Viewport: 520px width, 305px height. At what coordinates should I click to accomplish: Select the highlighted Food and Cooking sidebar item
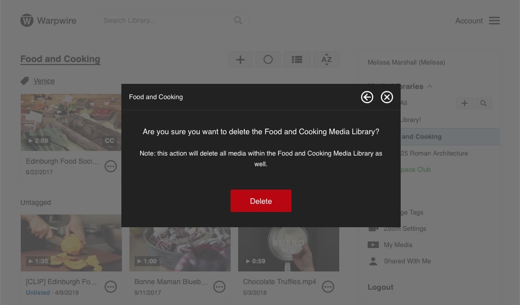click(x=450, y=137)
